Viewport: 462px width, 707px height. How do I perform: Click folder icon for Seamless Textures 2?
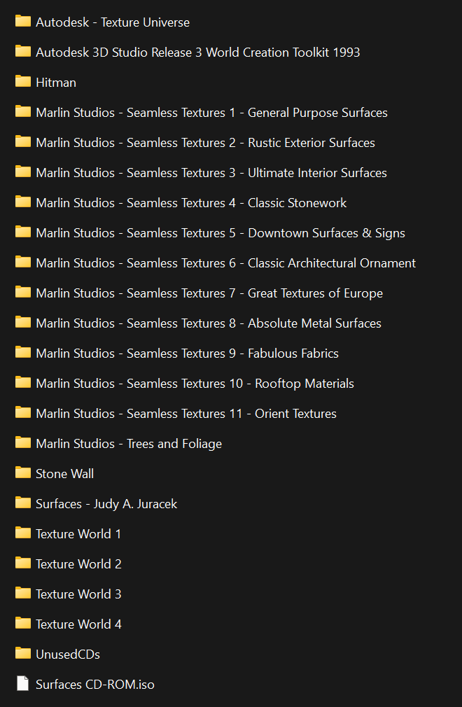click(23, 141)
